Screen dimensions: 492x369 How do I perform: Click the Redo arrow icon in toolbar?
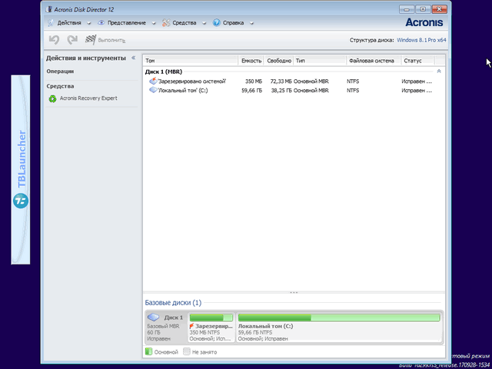[72, 40]
